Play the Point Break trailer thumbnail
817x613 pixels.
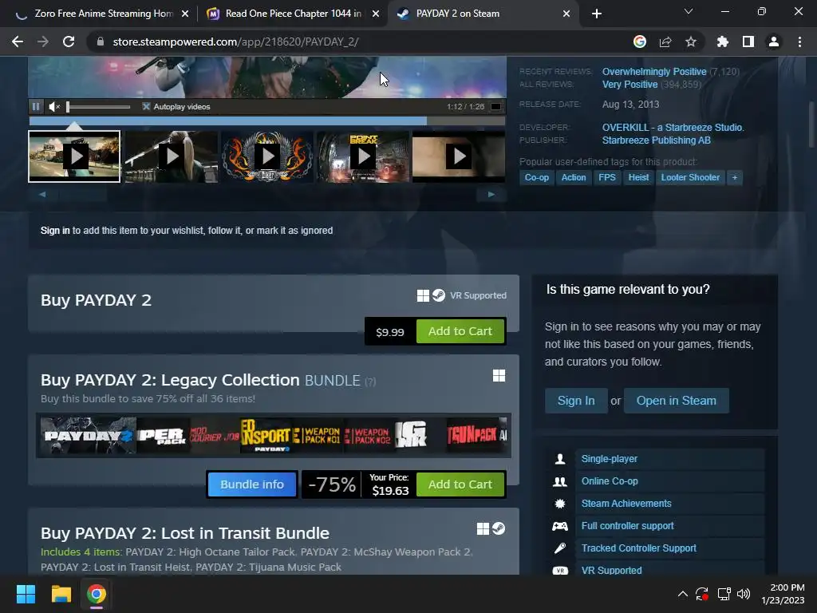(x=363, y=156)
